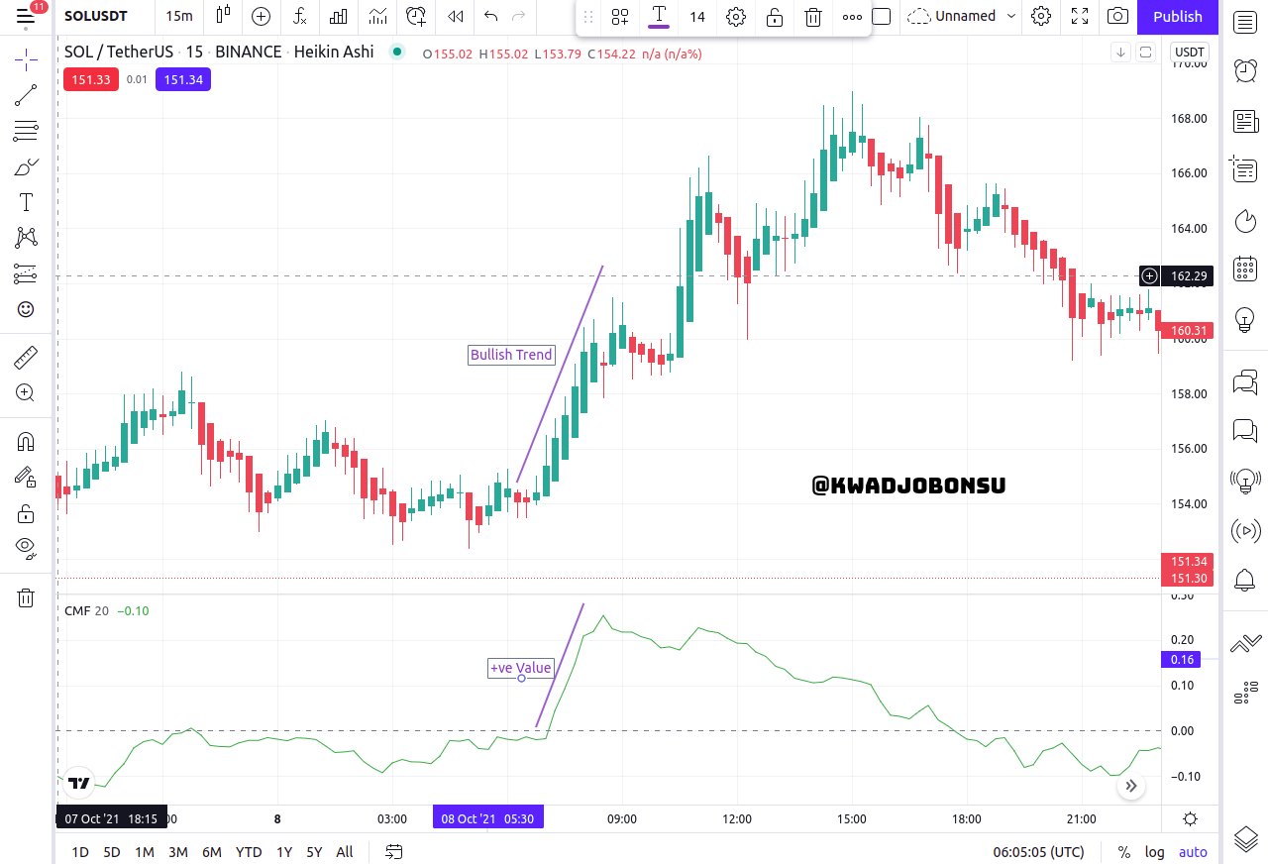Open indicator templates menu
Screen dimensions: 1268x864
coord(377,16)
